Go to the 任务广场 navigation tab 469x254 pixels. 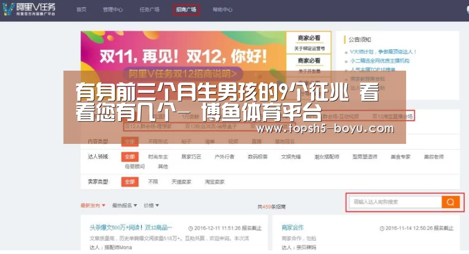point(150,9)
